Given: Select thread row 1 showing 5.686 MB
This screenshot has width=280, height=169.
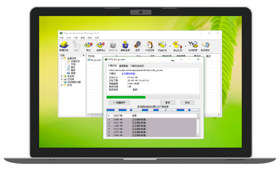Looking at the screenshot, I should 152,120.
